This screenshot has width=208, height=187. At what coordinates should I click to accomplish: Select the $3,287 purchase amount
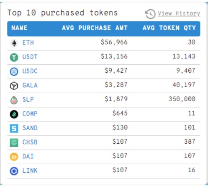pos(116,85)
